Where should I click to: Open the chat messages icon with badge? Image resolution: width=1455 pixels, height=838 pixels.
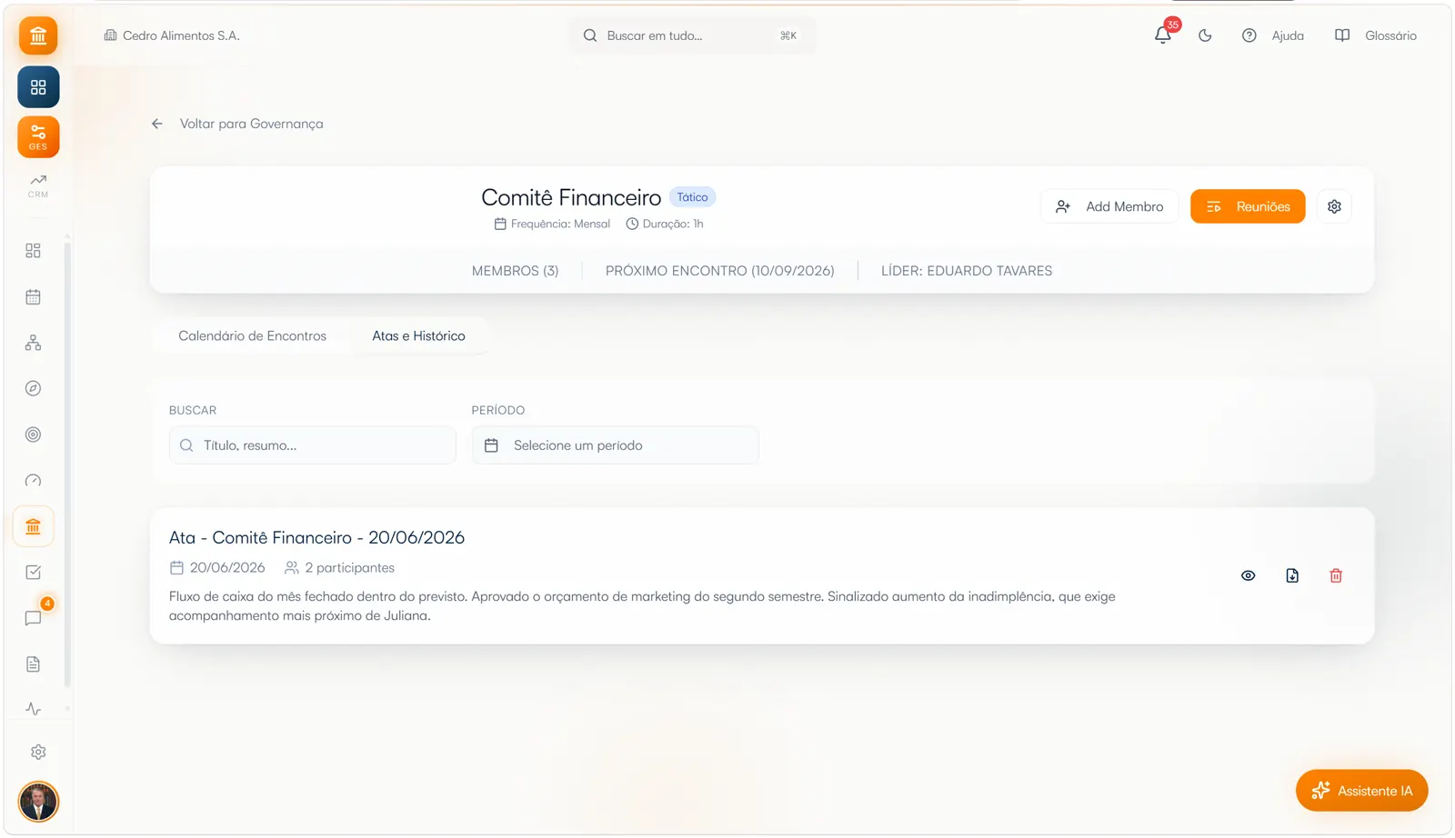click(34, 619)
